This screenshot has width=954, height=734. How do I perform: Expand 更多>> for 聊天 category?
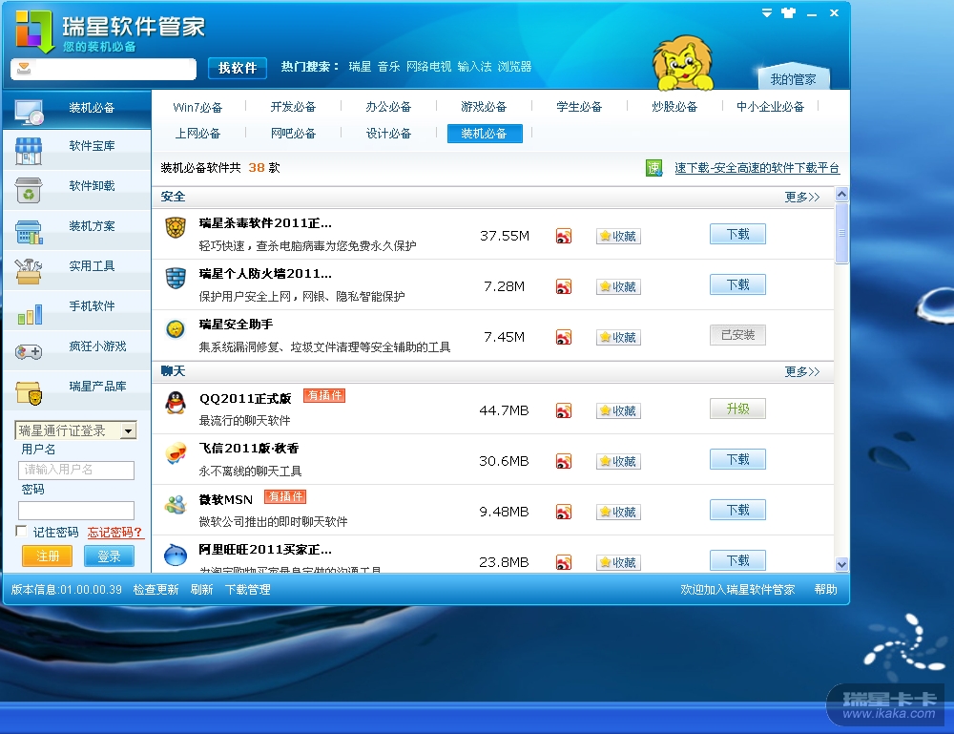point(802,372)
